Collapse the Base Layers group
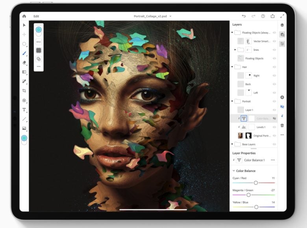The width and height of the screenshot is (307, 228). coord(232,144)
